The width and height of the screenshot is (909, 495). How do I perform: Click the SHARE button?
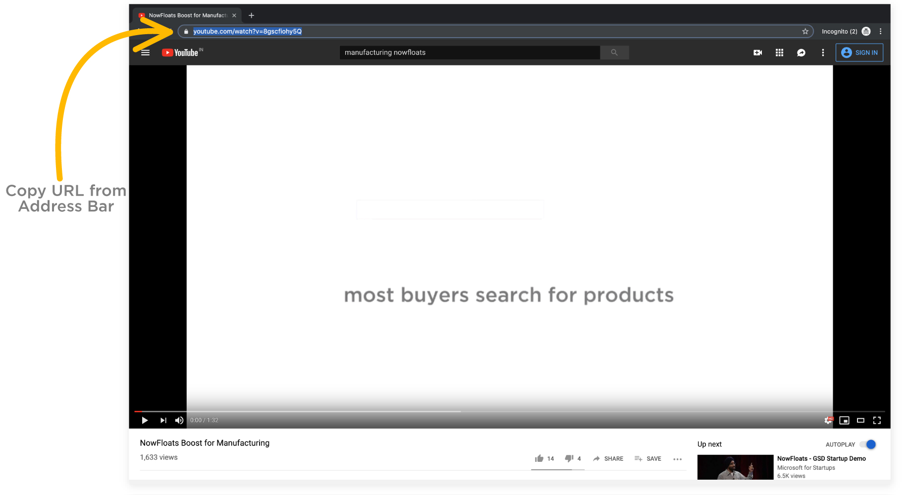coord(608,459)
